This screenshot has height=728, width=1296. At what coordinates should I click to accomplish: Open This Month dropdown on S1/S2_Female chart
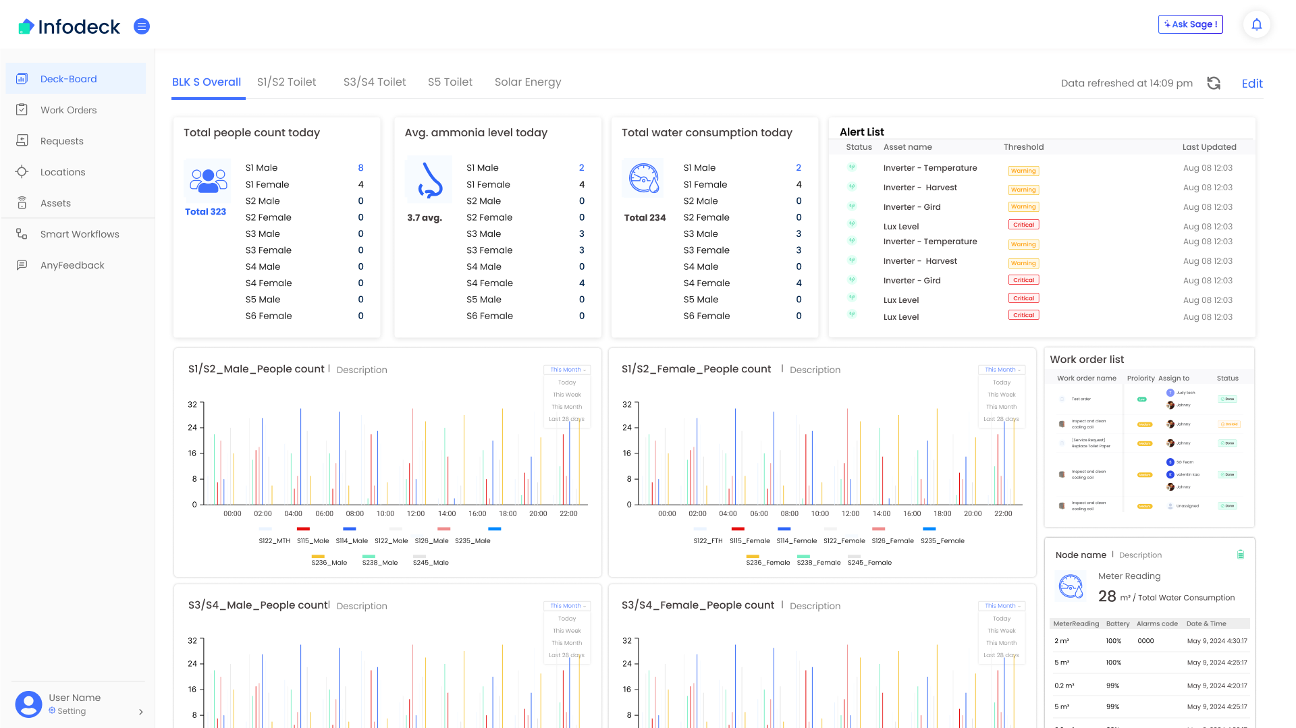pos(1002,369)
